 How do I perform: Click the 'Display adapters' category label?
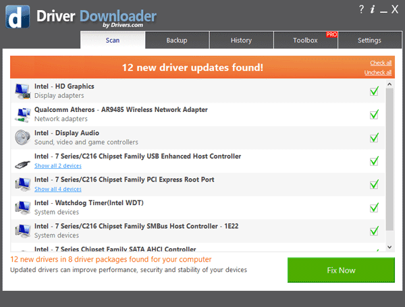click(59, 96)
